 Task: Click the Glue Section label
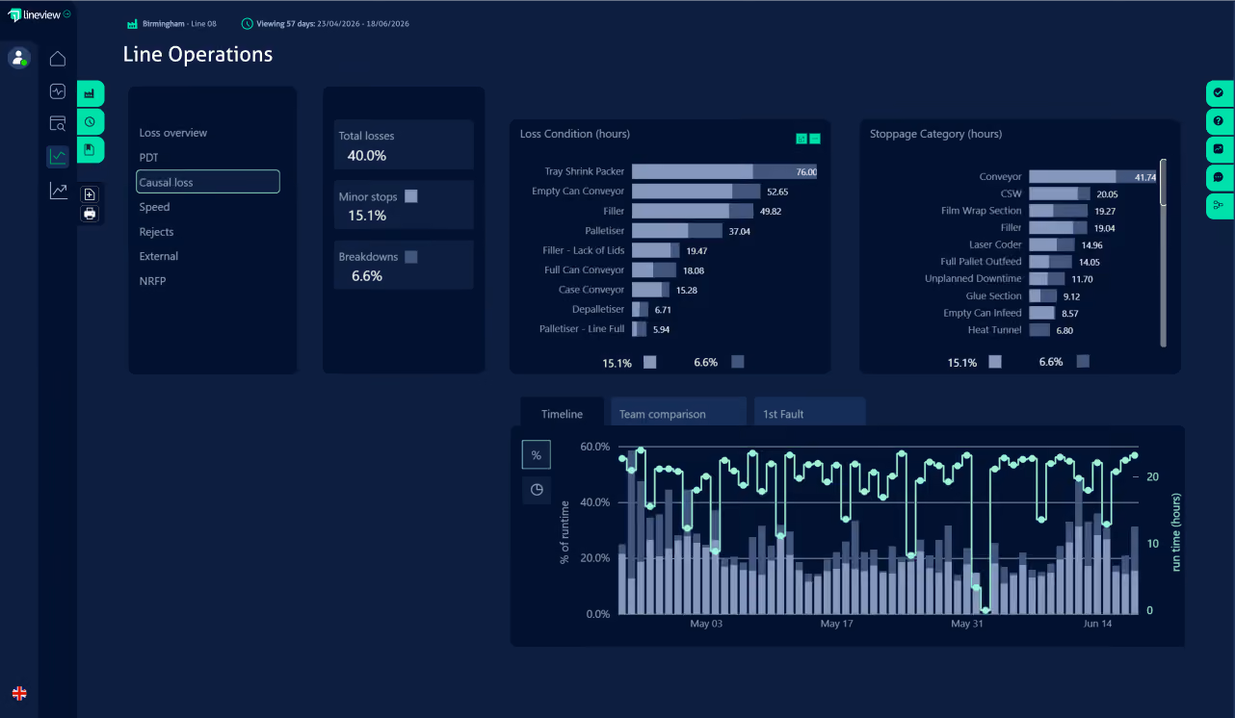point(993,296)
